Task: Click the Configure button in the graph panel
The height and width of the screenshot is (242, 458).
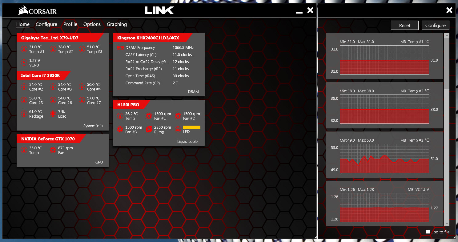Action: point(436,25)
